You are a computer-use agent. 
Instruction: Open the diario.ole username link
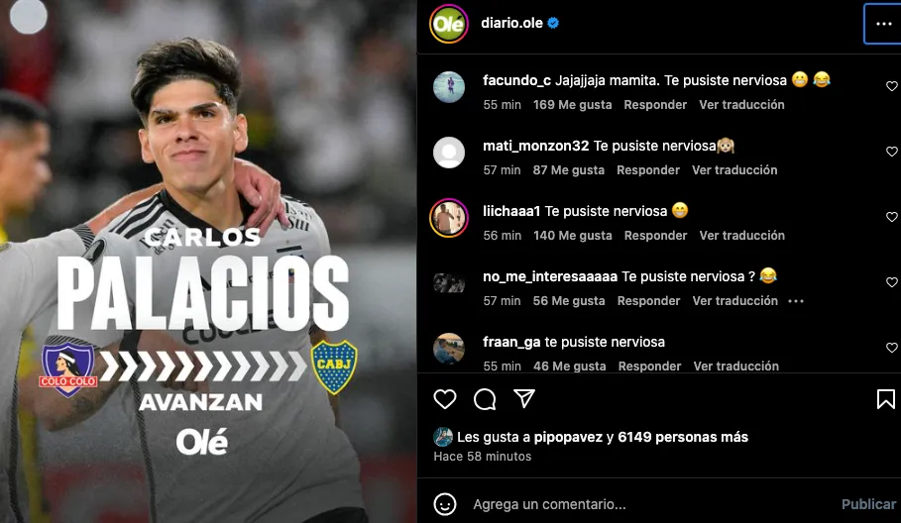point(511,23)
